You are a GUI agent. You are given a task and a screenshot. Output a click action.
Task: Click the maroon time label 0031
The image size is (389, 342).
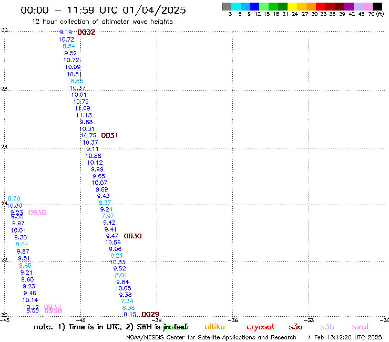[109, 135]
